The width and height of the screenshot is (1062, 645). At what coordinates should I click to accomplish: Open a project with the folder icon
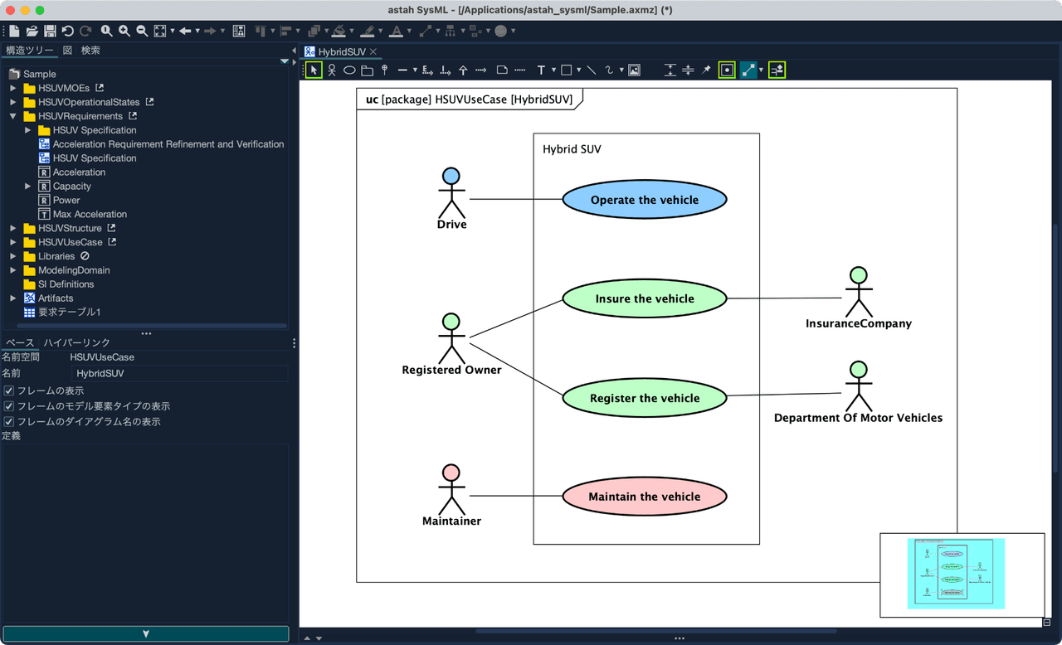click(32, 31)
